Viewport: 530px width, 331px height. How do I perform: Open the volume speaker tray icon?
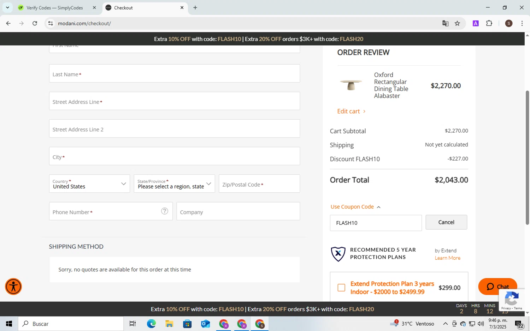point(481,324)
